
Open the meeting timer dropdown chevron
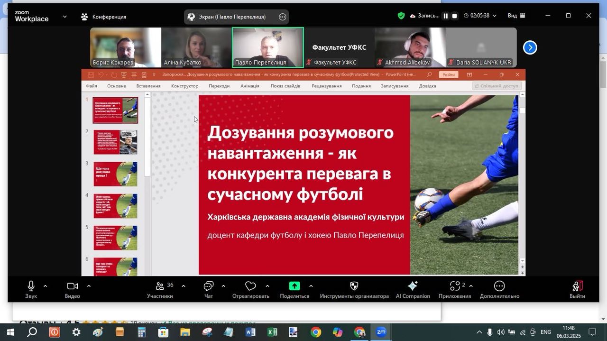[495, 16]
